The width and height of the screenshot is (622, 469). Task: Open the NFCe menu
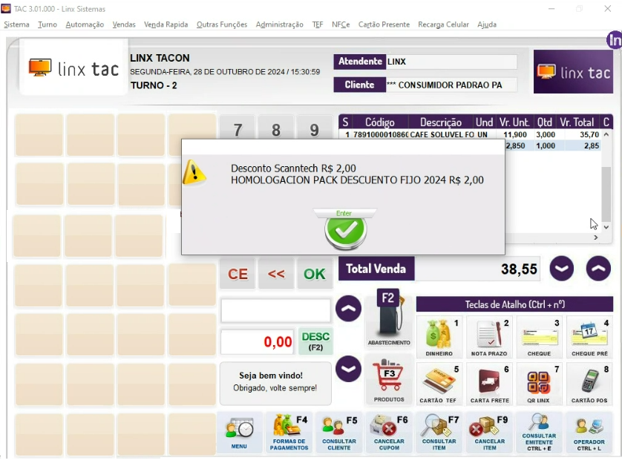(x=341, y=24)
